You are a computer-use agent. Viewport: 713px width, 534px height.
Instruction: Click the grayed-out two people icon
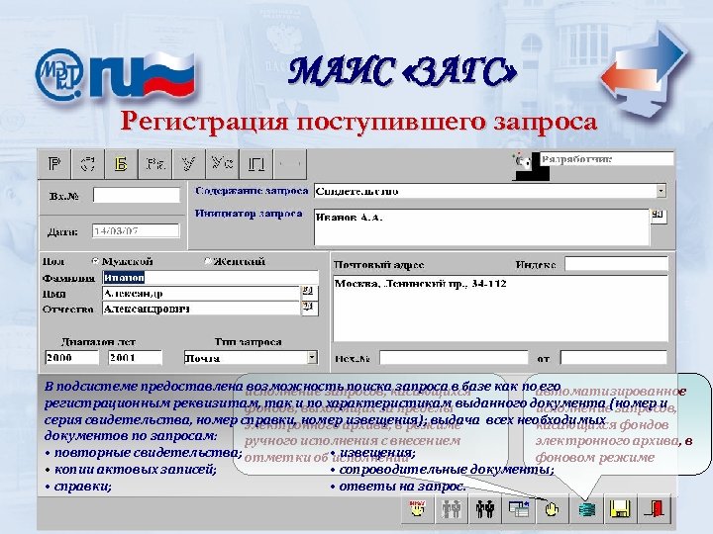click(x=451, y=509)
